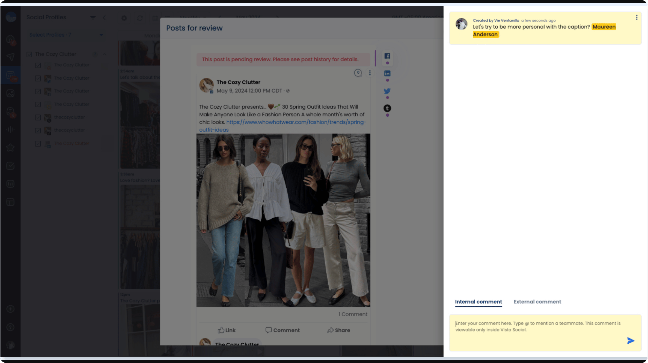Viewport: 648px width, 363px height.
Task: Click the Twitter bird icon for this post
Action: point(387,91)
